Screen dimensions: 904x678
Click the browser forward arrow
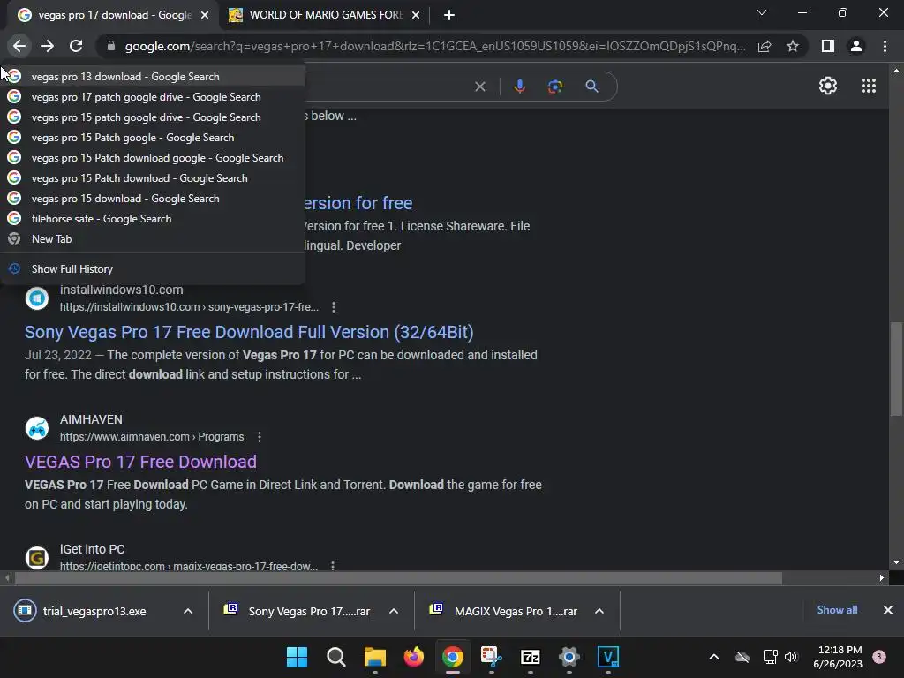(x=48, y=46)
